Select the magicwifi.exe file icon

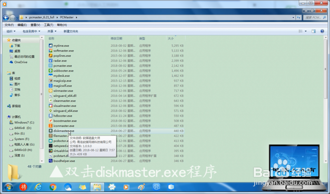(50, 86)
